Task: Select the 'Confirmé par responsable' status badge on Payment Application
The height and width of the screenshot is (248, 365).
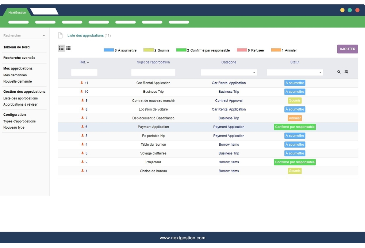Action: tap(295, 127)
